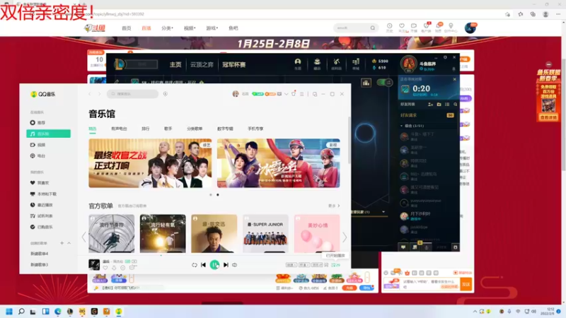Viewport: 566px width, 318px height.
Task: Open 最近播放 in QQ Music sidebar
Action: [42, 205]
